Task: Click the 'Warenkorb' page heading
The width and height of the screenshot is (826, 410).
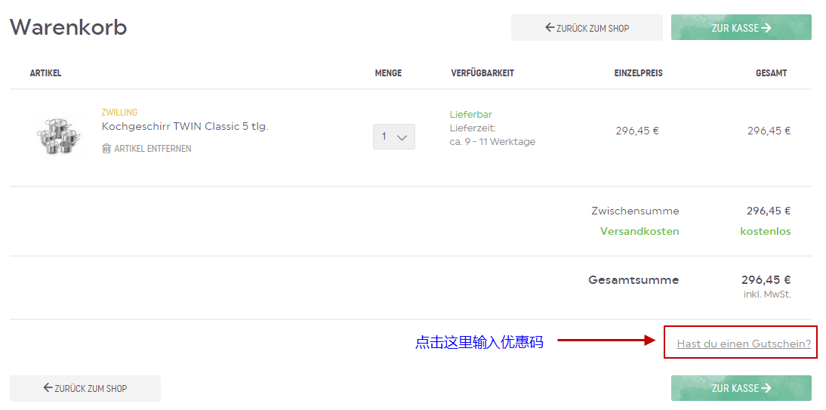Action: [x=69, y=27]
